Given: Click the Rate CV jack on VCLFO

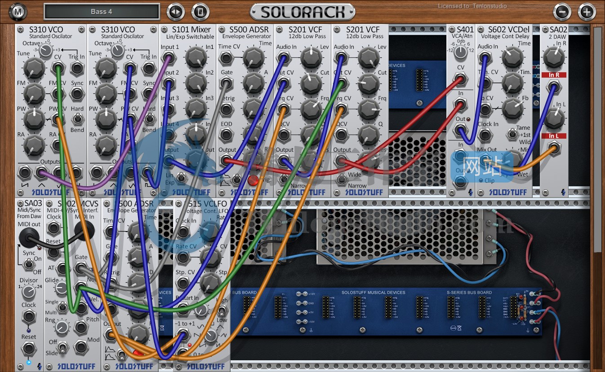Looking at the screenshot, I should point(182,257).
